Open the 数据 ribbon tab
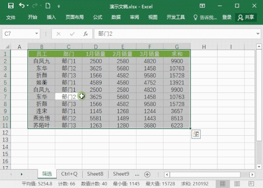This screenshot has width=263, height=188. [x=116, y=17]
